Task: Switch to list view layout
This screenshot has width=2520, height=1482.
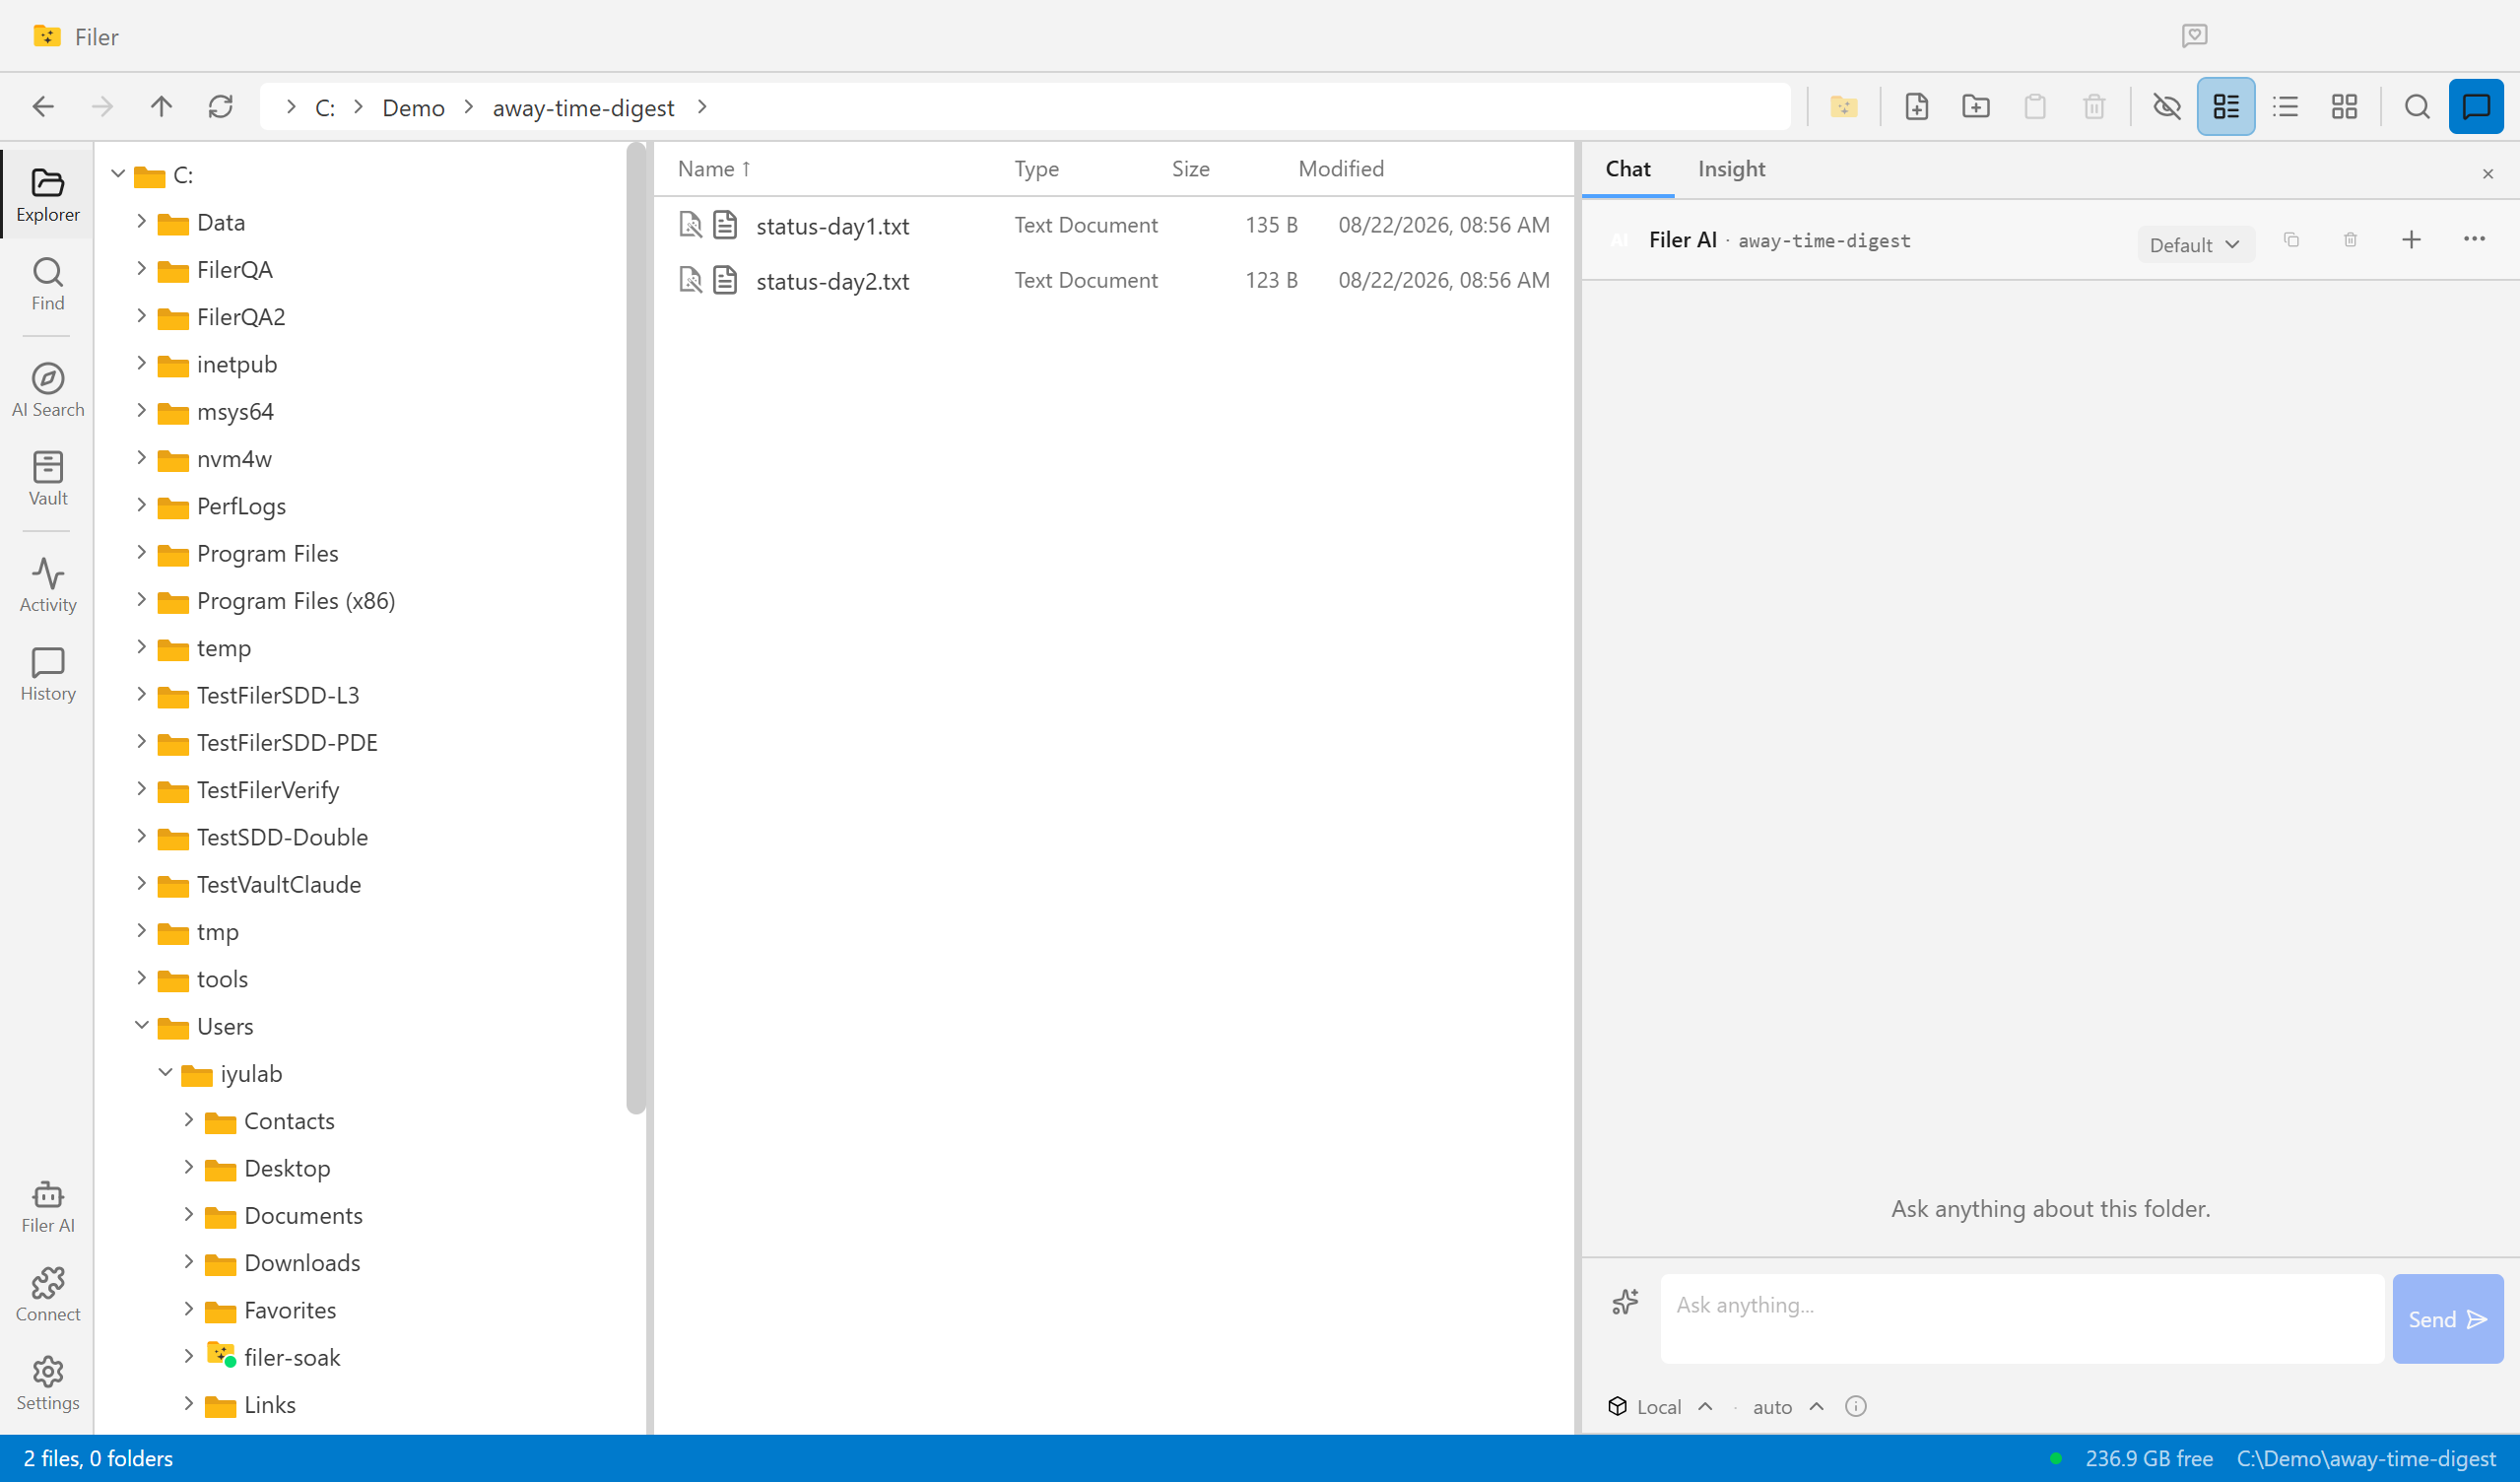Action: click(x=2285, y=107)
